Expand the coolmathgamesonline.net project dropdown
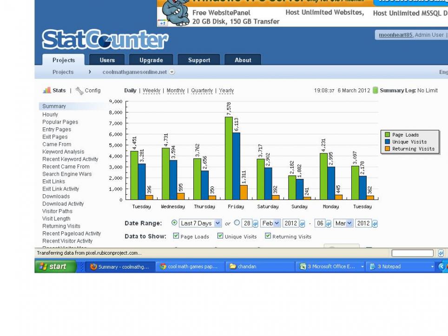This screenshot has width=448, height=336. point(172,72)
